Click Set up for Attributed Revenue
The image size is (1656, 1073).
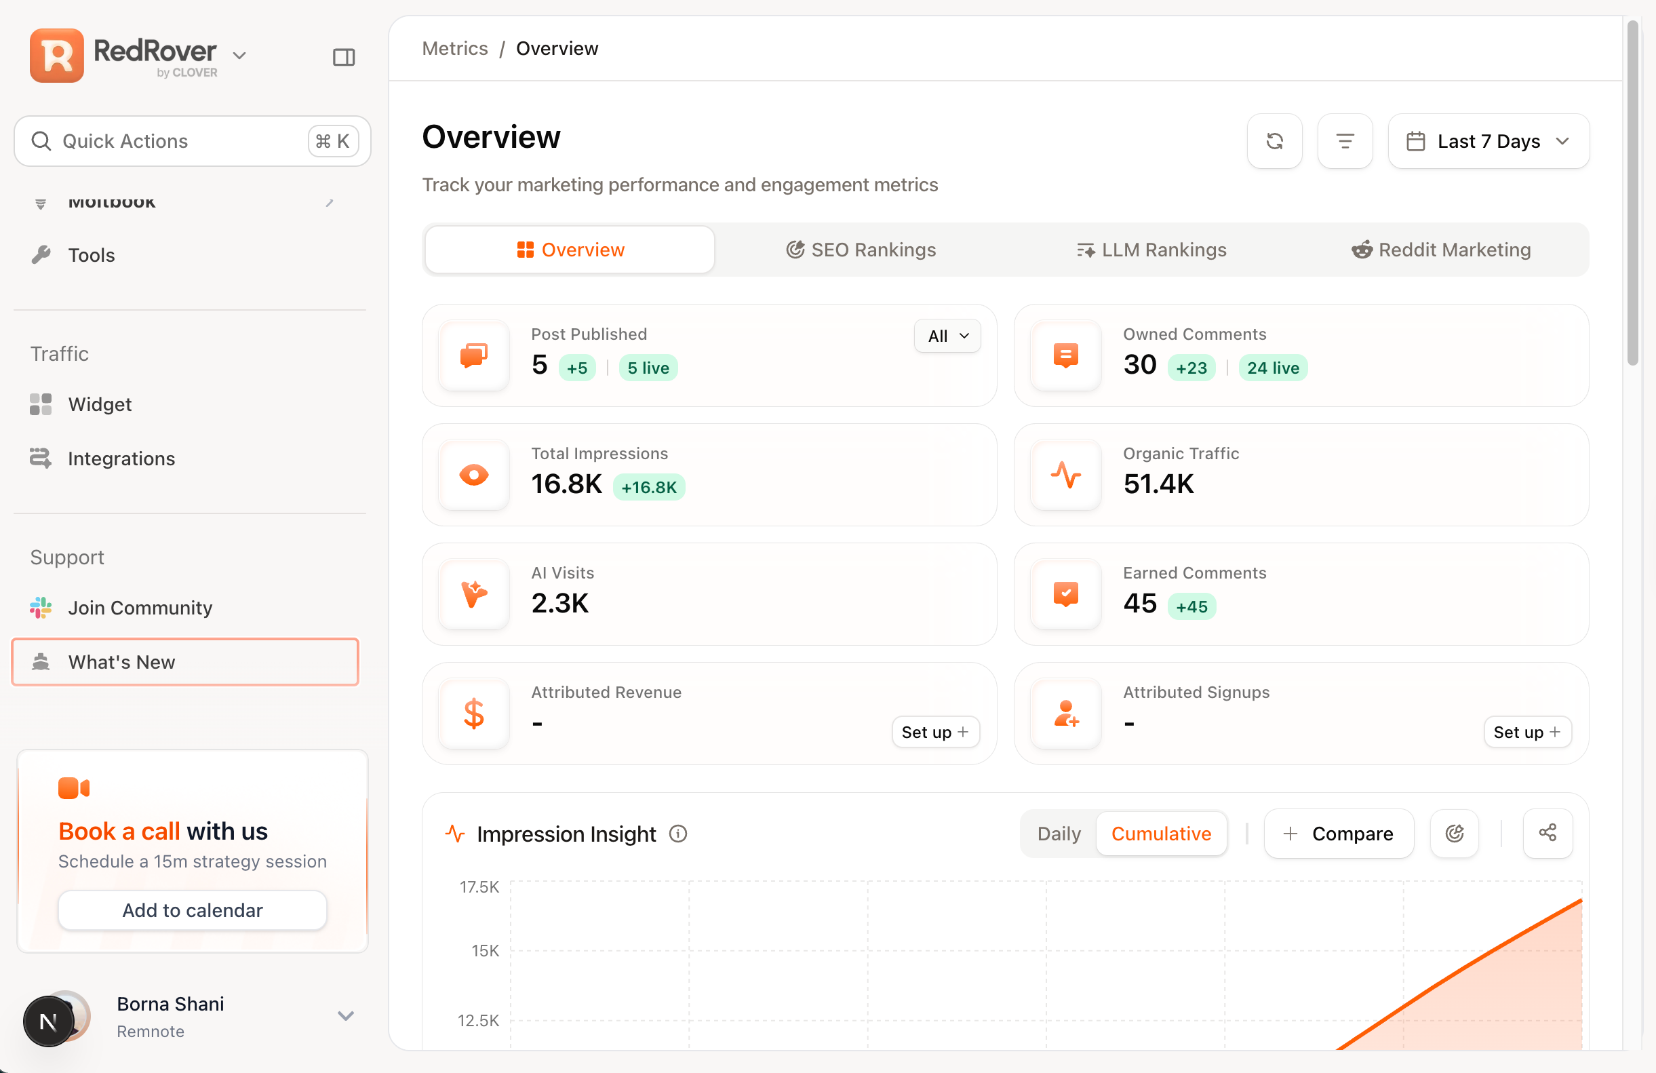point(935,732)
